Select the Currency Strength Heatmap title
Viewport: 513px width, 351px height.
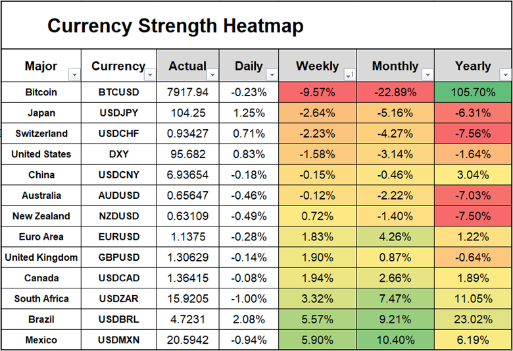(x=176, y=26)
